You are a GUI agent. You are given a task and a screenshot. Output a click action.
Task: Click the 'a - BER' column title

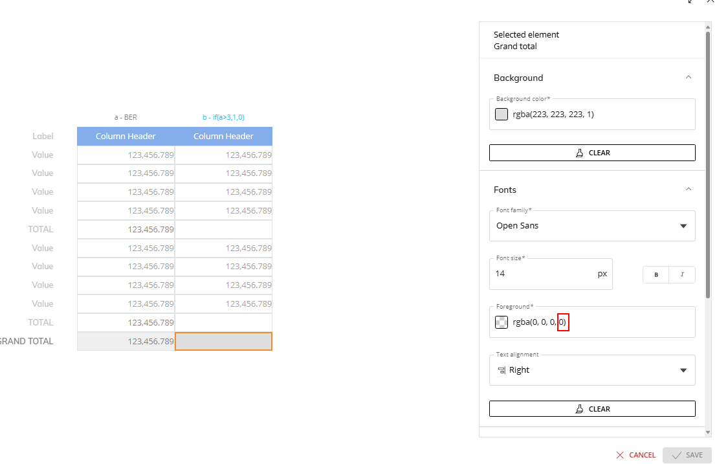pyautogui.click(x=126, y=118)
